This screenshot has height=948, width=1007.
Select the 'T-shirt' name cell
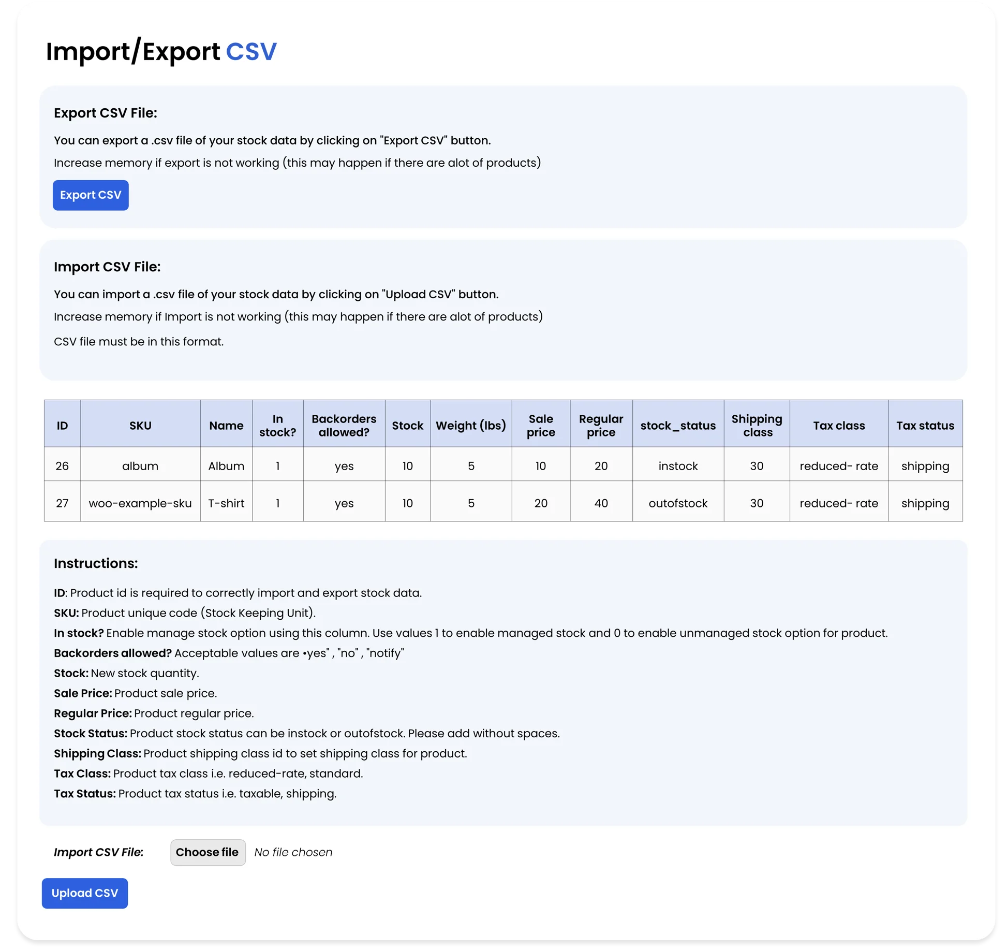point(226,503)
